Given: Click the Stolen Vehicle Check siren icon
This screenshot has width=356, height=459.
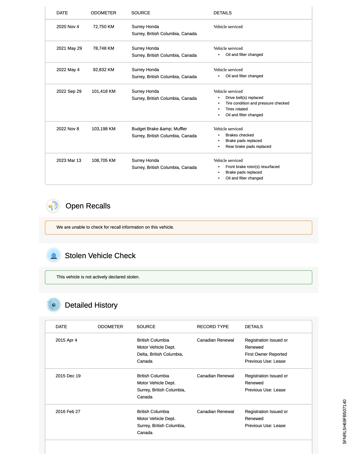Looking at the screenshot, I should point(54,256).
